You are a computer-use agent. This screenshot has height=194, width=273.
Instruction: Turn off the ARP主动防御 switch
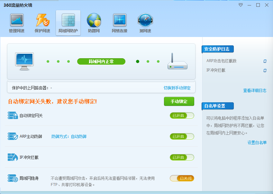(x=182, y=136)
